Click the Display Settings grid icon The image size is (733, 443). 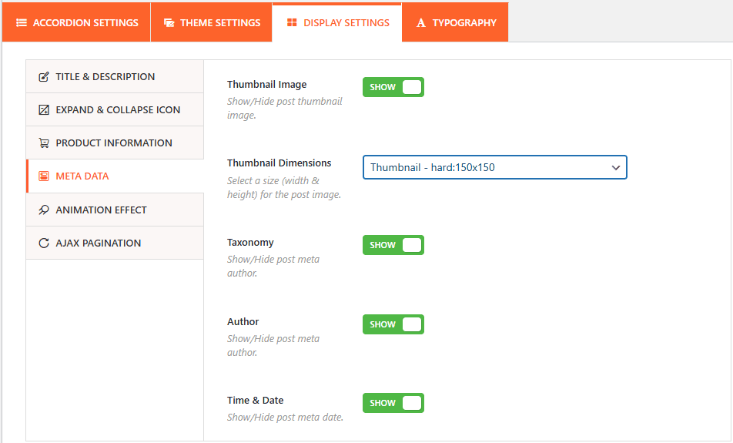[x=292, y=23]
